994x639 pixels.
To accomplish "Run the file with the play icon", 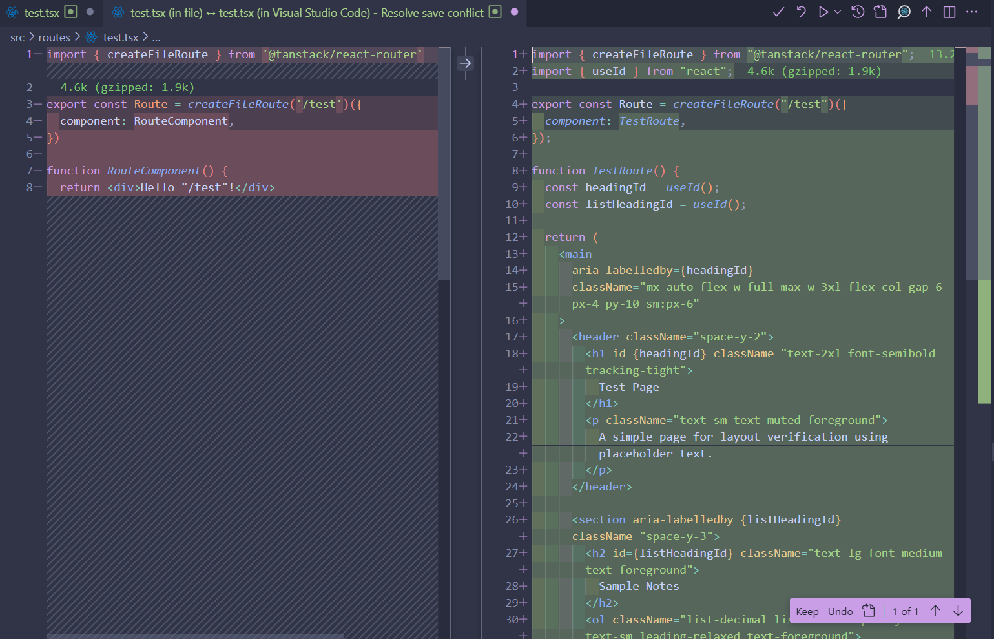I will pos(823,12).
